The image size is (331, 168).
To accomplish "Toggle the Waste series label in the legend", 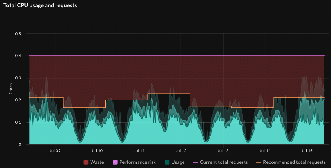I will pyautogui.click(x=97, y=162).
